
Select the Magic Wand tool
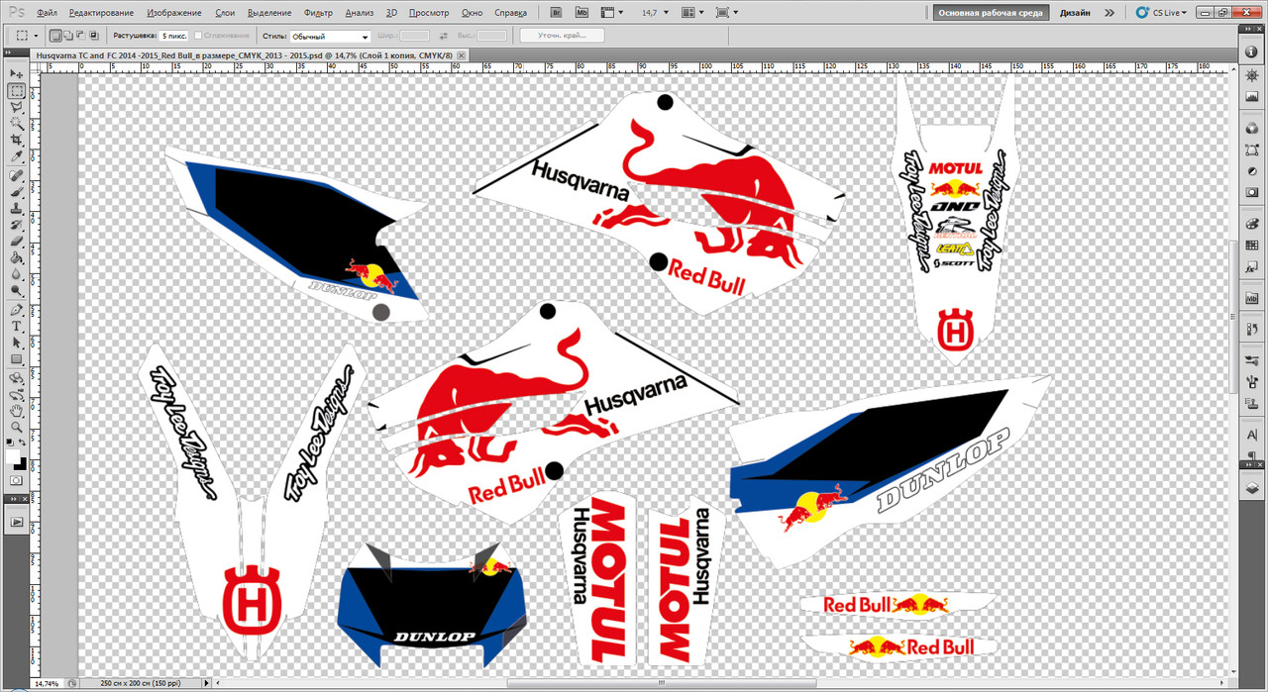[x=17, y=124]
